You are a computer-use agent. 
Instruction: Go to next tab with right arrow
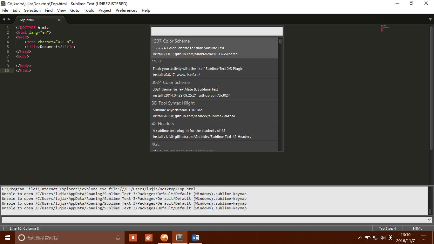(x=9, y=19)
